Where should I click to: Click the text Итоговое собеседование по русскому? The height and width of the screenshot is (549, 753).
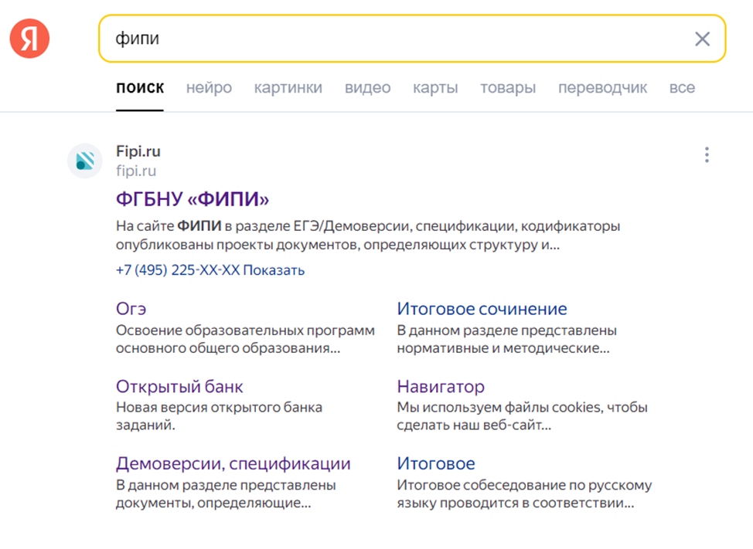524,485
